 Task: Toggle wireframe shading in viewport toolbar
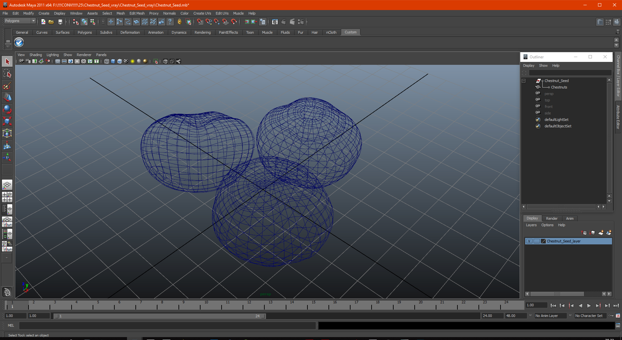pos(107,61)
